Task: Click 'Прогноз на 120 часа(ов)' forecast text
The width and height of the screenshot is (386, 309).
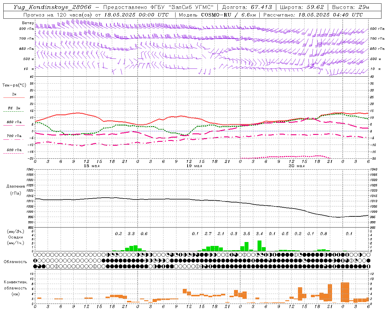Action: pyautogui.click(x=58, y=15)
